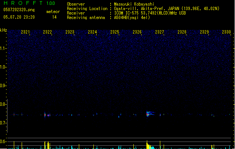
Task: Click the HROFFT 1.0.0 title text
Action: (30, 3)
